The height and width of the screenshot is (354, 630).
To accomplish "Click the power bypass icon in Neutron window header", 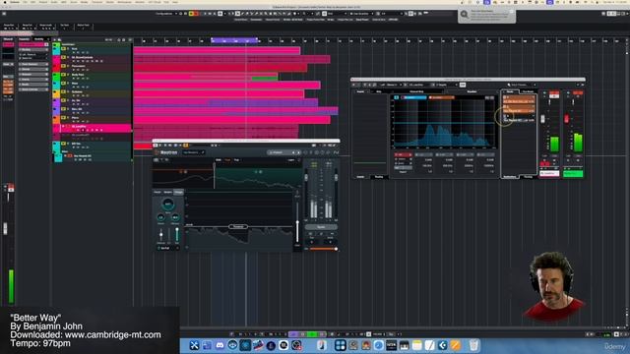I will coord(156,146).
